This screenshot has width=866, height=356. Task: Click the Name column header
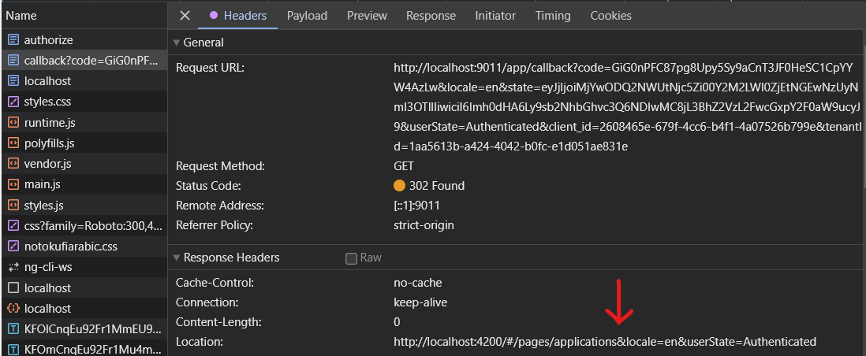[21, 16]
